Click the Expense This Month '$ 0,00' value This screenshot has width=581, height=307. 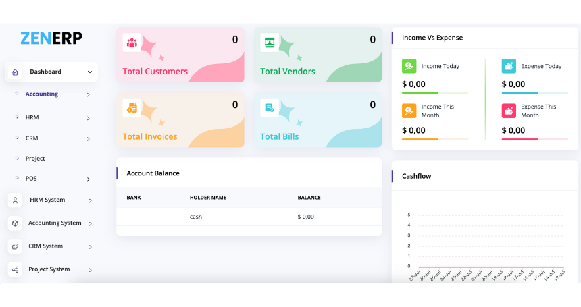coord(513,130)
